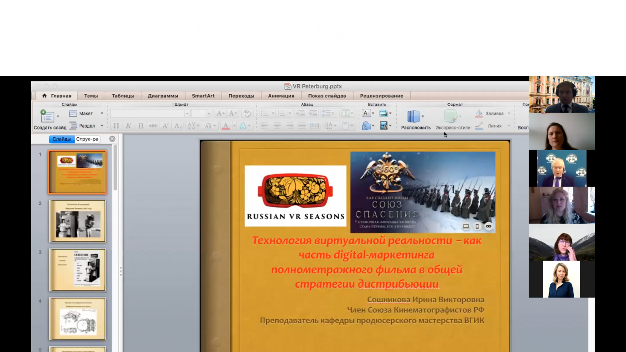Open the text columns dropdown

[347, 113]
